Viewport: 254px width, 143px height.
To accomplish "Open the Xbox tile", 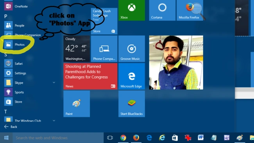I will [132, 10].
